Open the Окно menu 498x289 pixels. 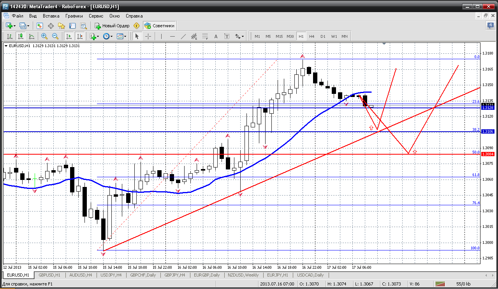(x=114, y=16)
